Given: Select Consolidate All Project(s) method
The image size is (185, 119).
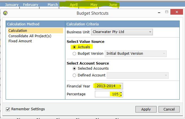Looking at the screenshot, I should [x=30, y=36].
